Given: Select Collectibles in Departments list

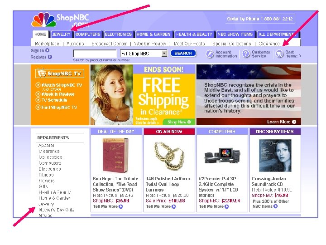Looking at the screenshot, I should tap(50, 157).
